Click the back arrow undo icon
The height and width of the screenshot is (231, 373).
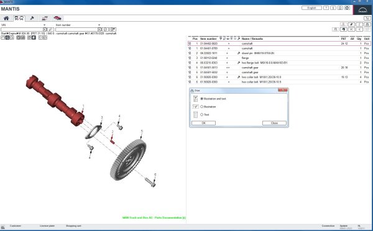(344, 29)
